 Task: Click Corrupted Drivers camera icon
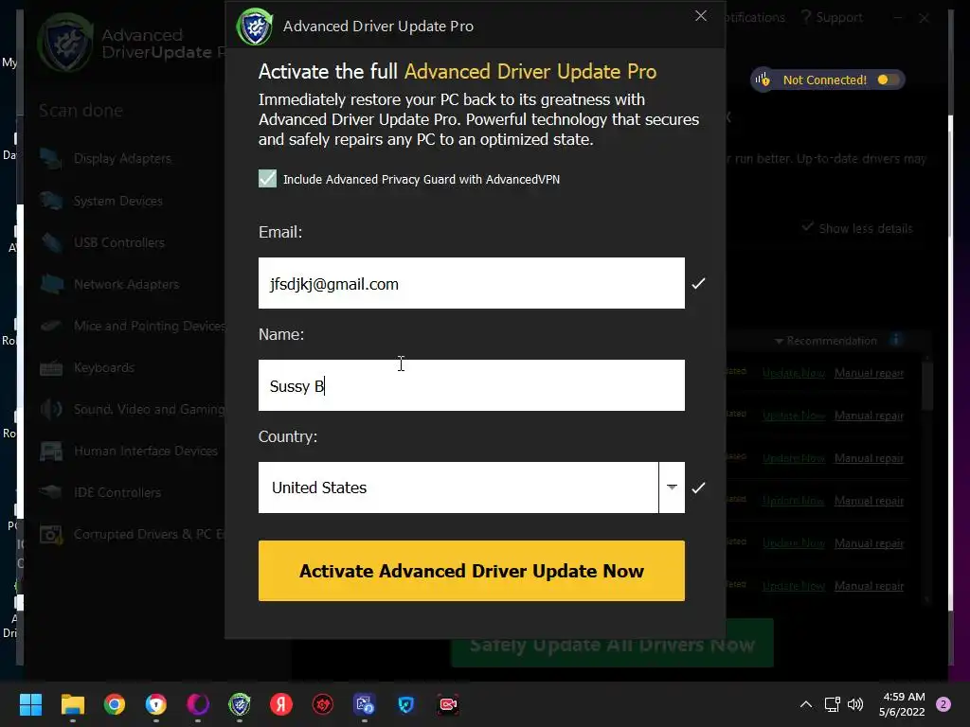tap(51, 534)
